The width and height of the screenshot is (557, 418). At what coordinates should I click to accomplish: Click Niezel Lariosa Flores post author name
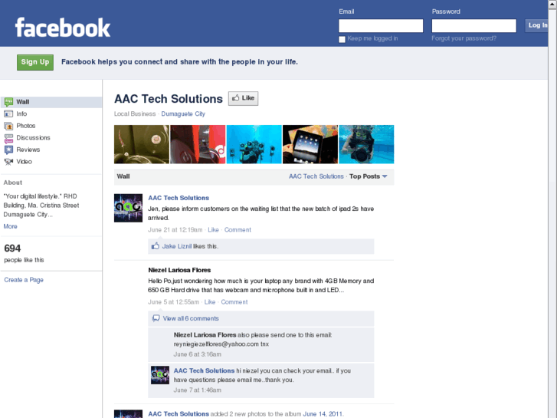tap(179, 270)
